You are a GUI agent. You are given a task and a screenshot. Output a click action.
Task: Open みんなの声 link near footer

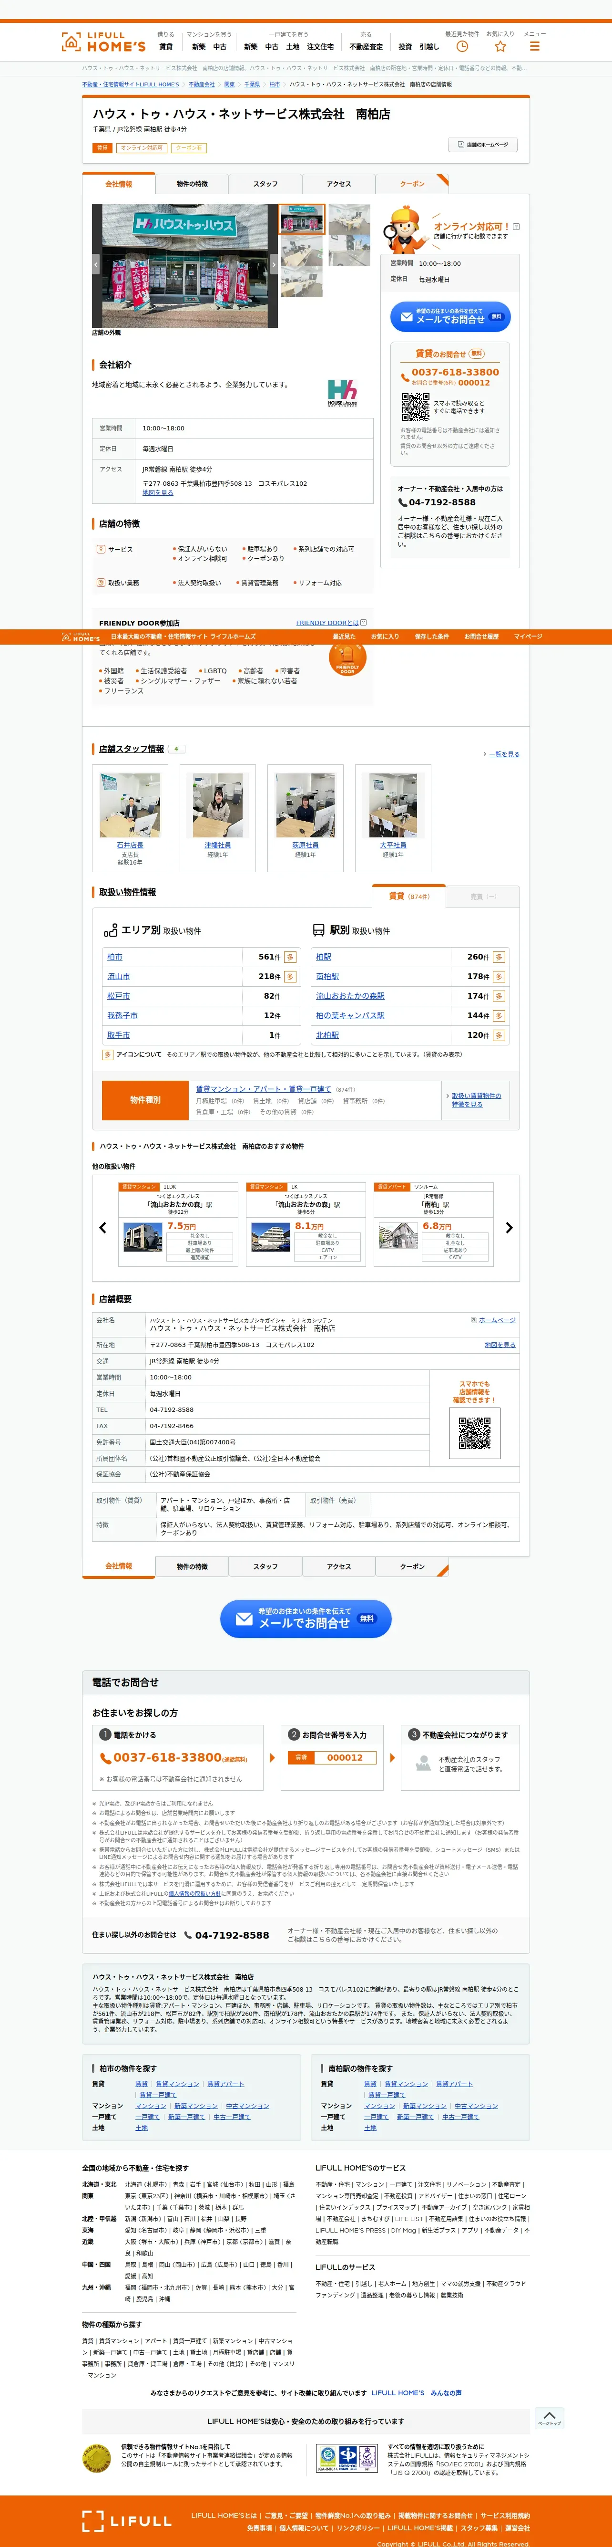446,2393
